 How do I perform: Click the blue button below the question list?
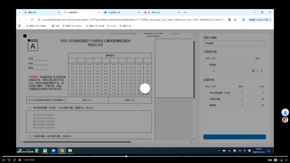[234, 137]
